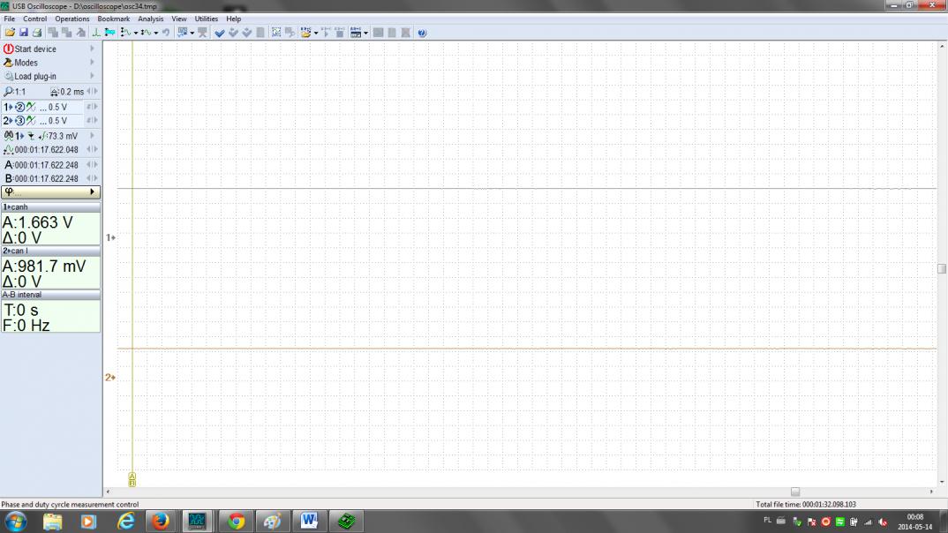Open Firefox from the taskbar

161,521
